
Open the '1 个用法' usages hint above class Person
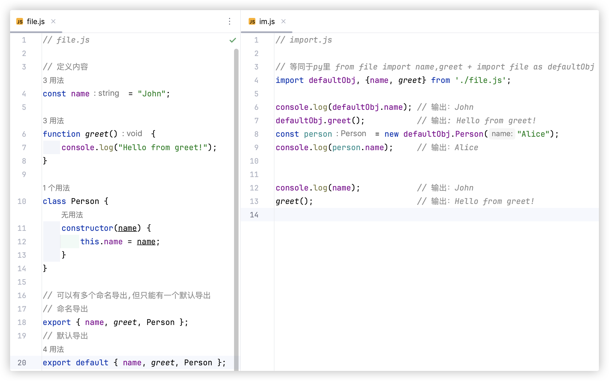tap(56, 188)
